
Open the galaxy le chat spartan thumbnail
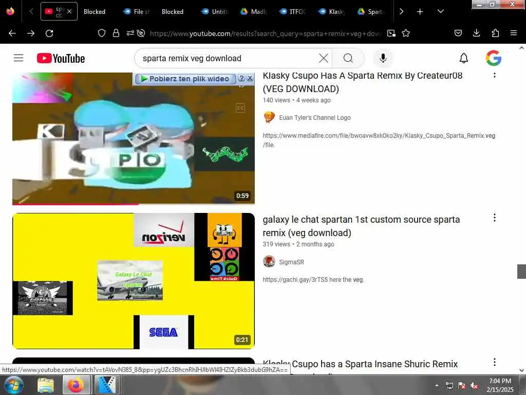(134, 281)
